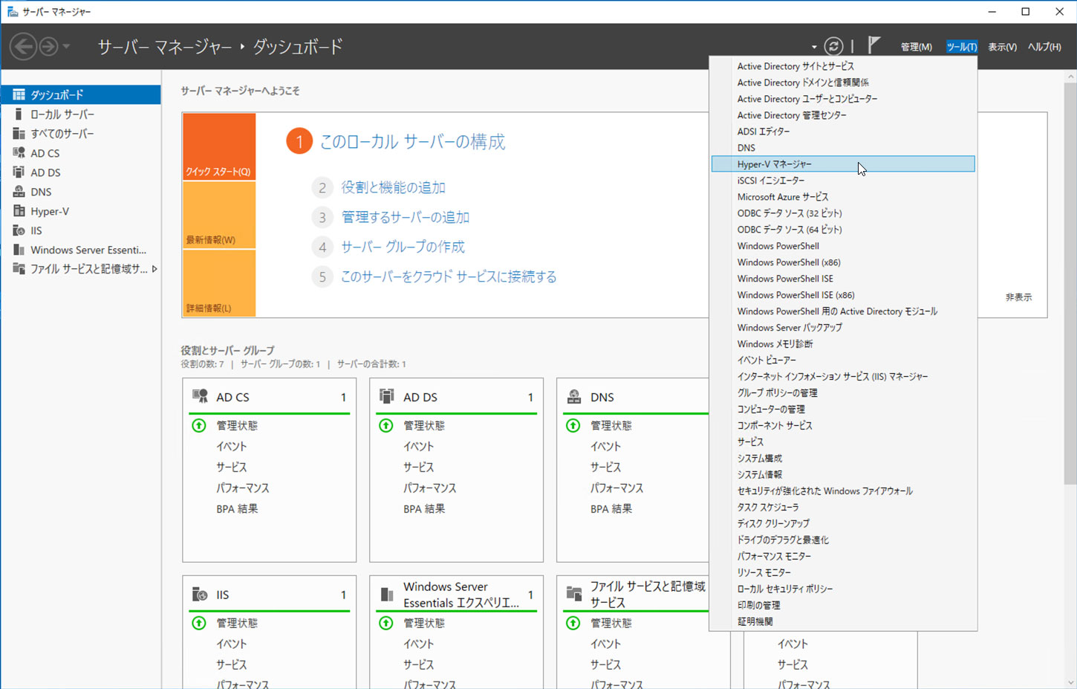The image size is (1077, 689).
Task: Select Windows PowerShell ISE menu item
Action: point(843,279)
